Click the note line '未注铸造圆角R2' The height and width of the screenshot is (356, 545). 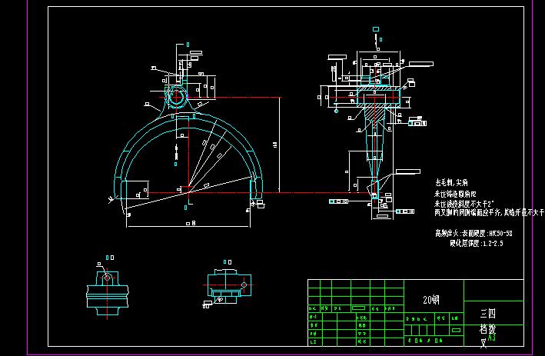coord(455,194)
